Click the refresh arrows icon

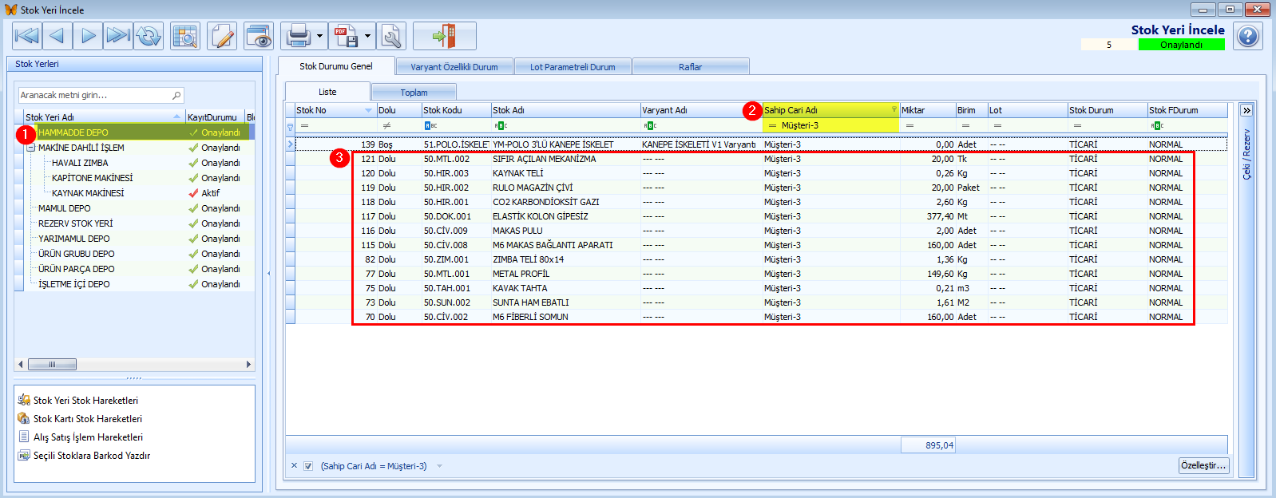pyautogui.click(x=149, y=36)
